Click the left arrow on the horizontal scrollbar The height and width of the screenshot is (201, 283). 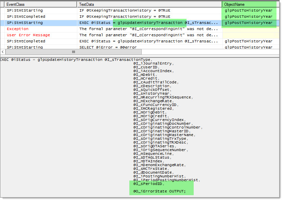tap(2, 52)
